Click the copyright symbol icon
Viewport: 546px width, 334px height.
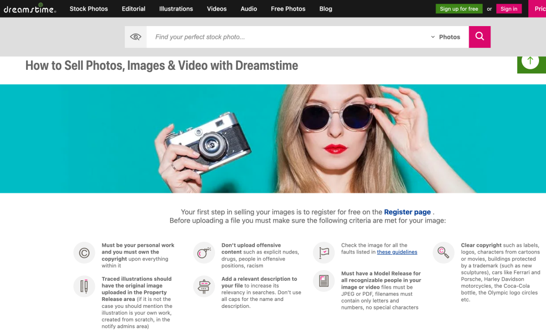(84, 253)
